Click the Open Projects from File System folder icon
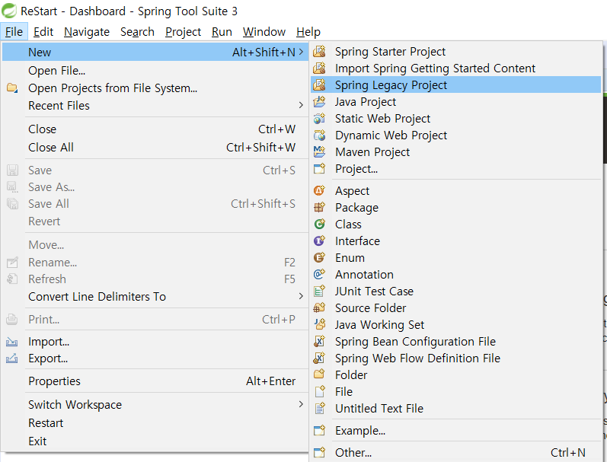 (12, 88)
